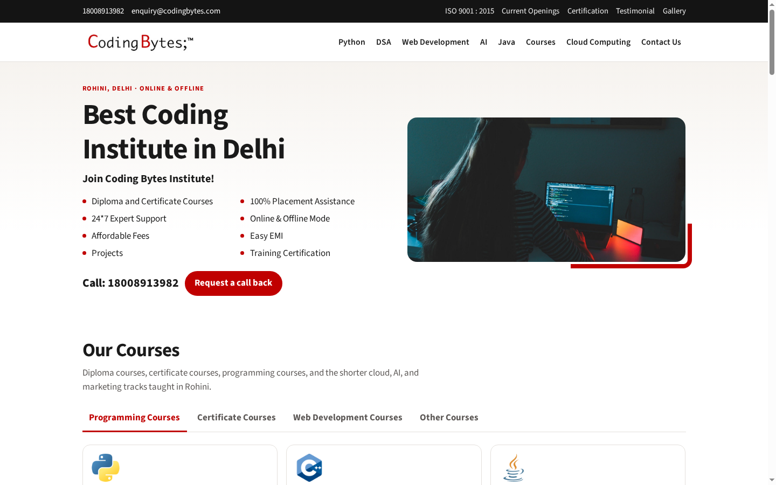Viewport: 776px width, 485px height.
Task: Open the Certification link
Action: (x=587, y=11)
